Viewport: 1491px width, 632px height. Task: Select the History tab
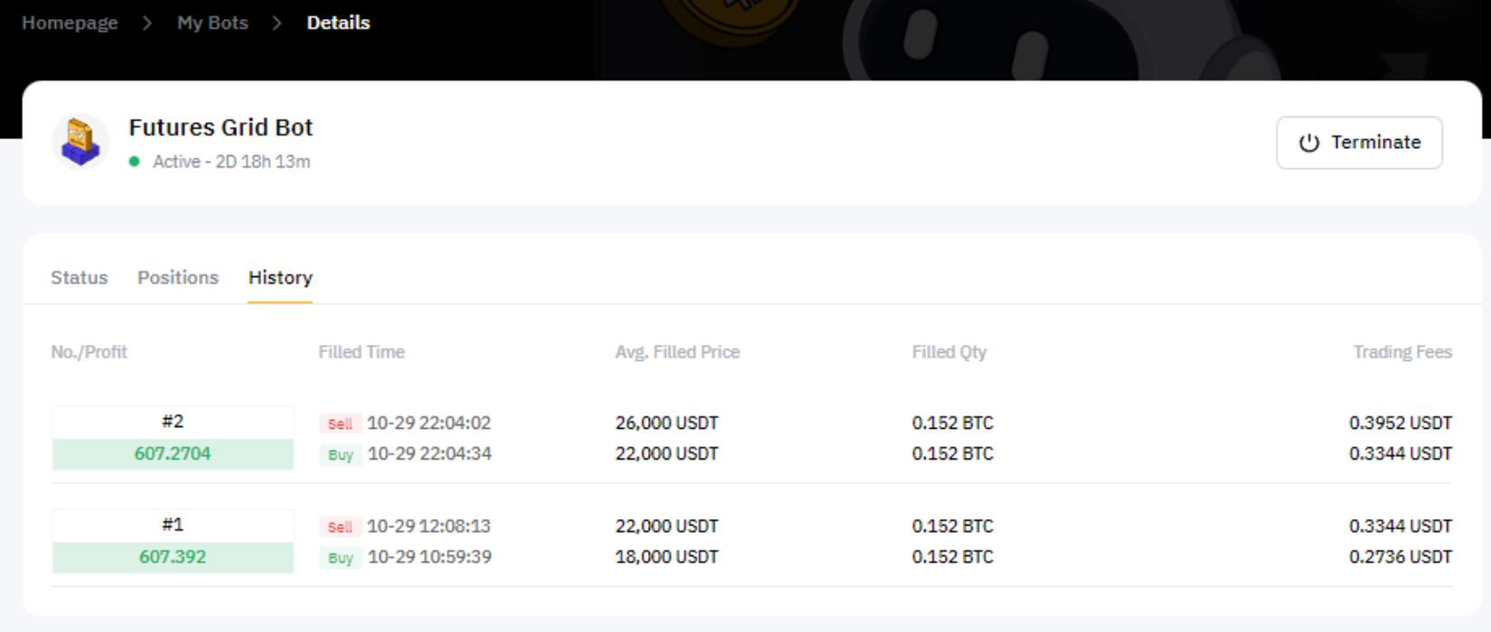280,277
